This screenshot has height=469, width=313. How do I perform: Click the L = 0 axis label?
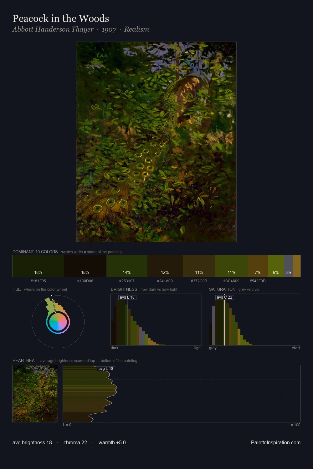coord(67,425)
